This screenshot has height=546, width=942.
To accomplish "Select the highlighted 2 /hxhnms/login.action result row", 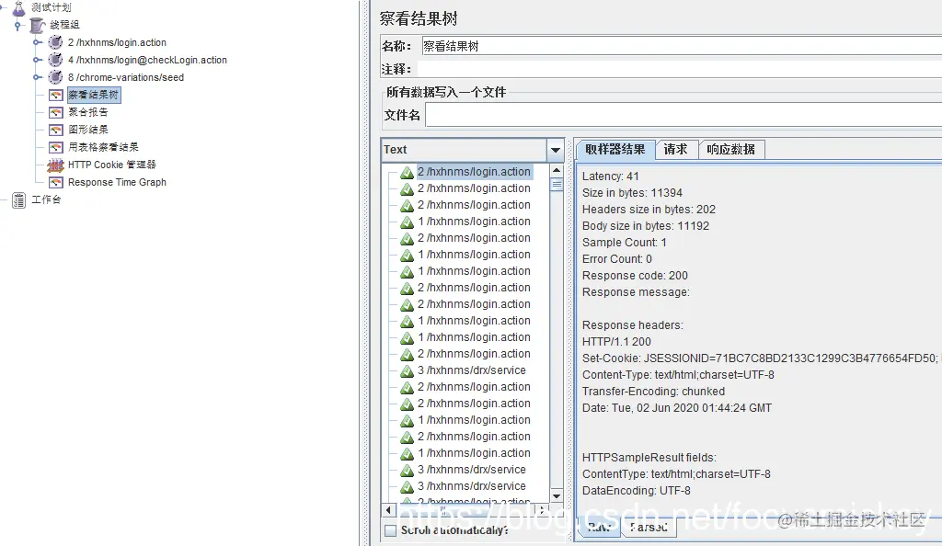I will pyautogui.click(x=474, y=172).
